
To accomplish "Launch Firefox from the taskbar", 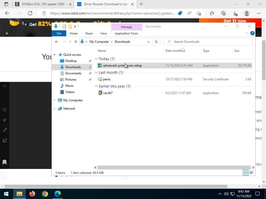I will coord(32,194).
